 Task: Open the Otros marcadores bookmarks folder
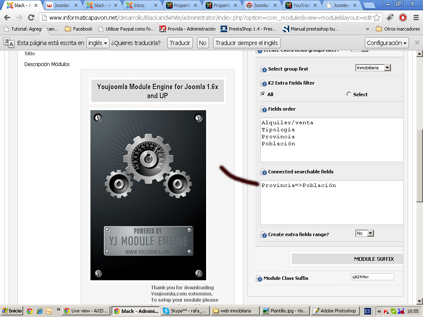398,29
